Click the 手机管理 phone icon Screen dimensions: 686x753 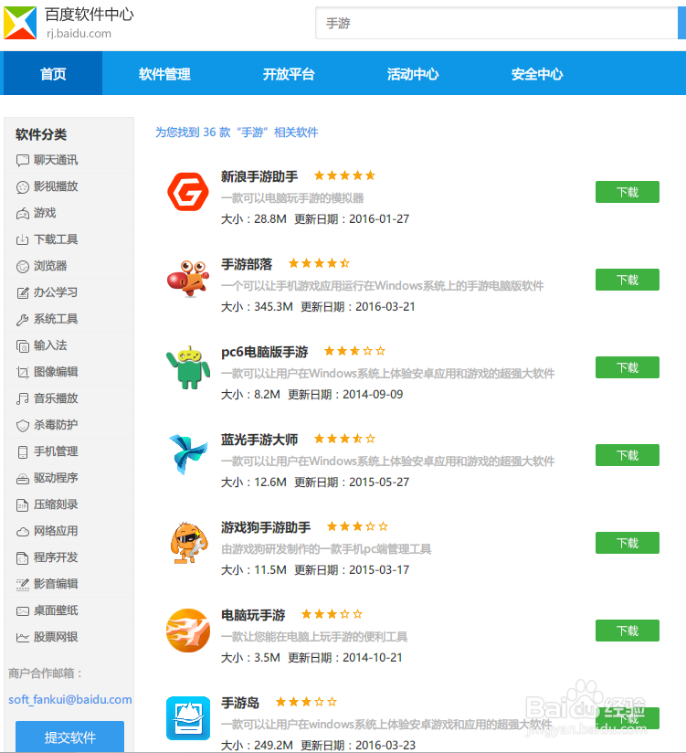coord(23,452)
